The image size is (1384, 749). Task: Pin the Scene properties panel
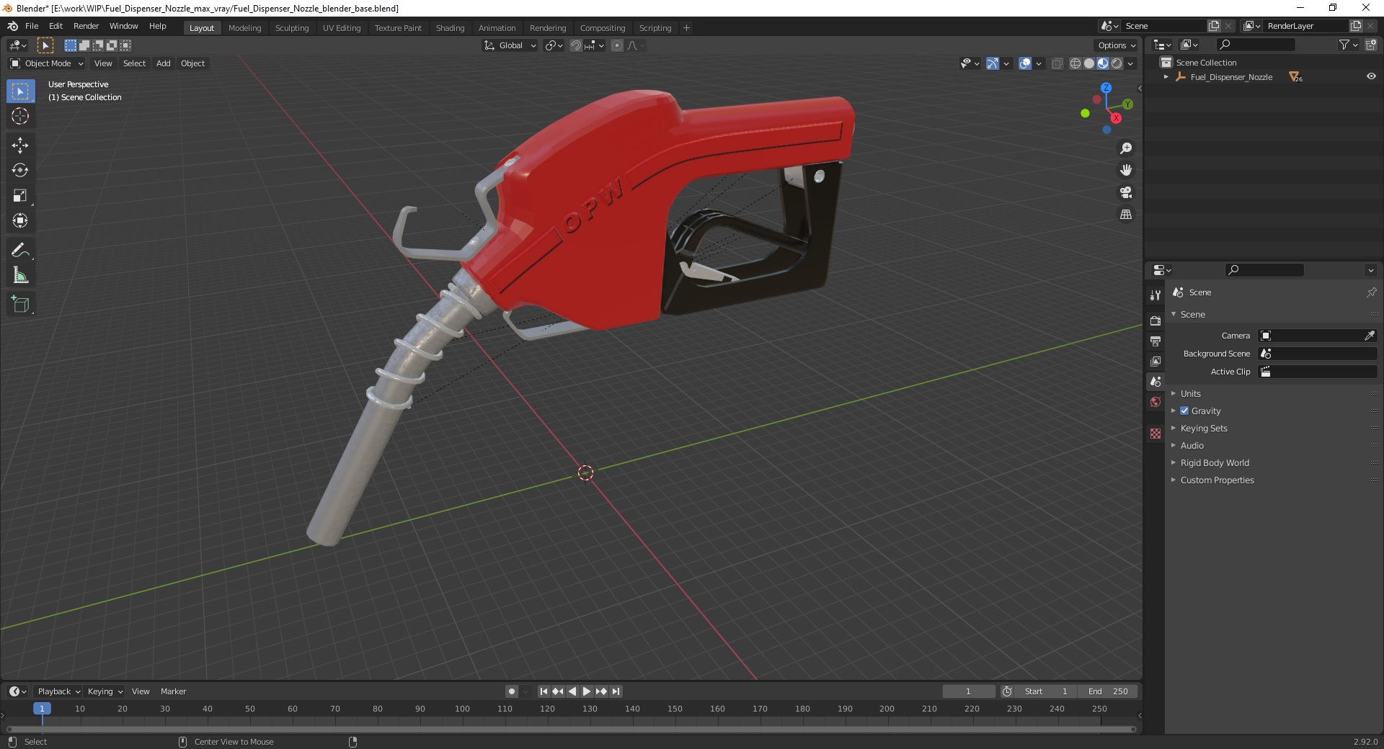pos(1371,292)
